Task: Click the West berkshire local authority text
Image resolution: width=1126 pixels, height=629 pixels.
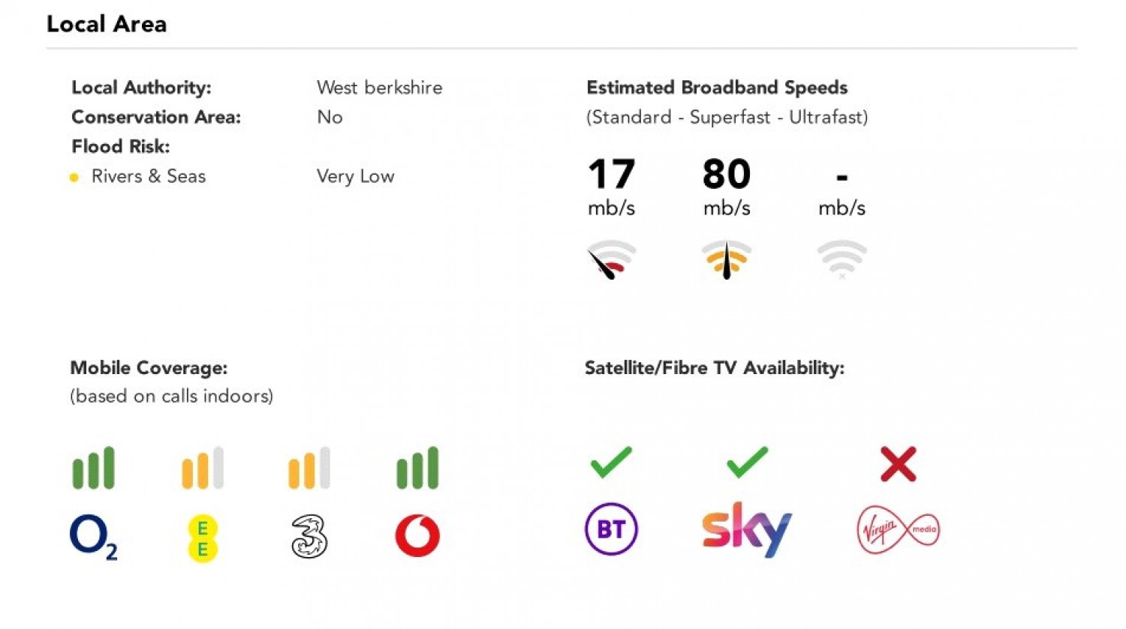Action: pos(379,88)
